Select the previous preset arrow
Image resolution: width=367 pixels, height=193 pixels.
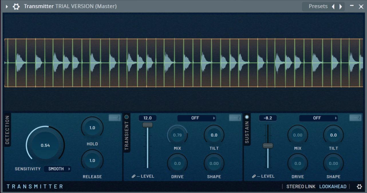pyautogui.click(x=333, y=7)
